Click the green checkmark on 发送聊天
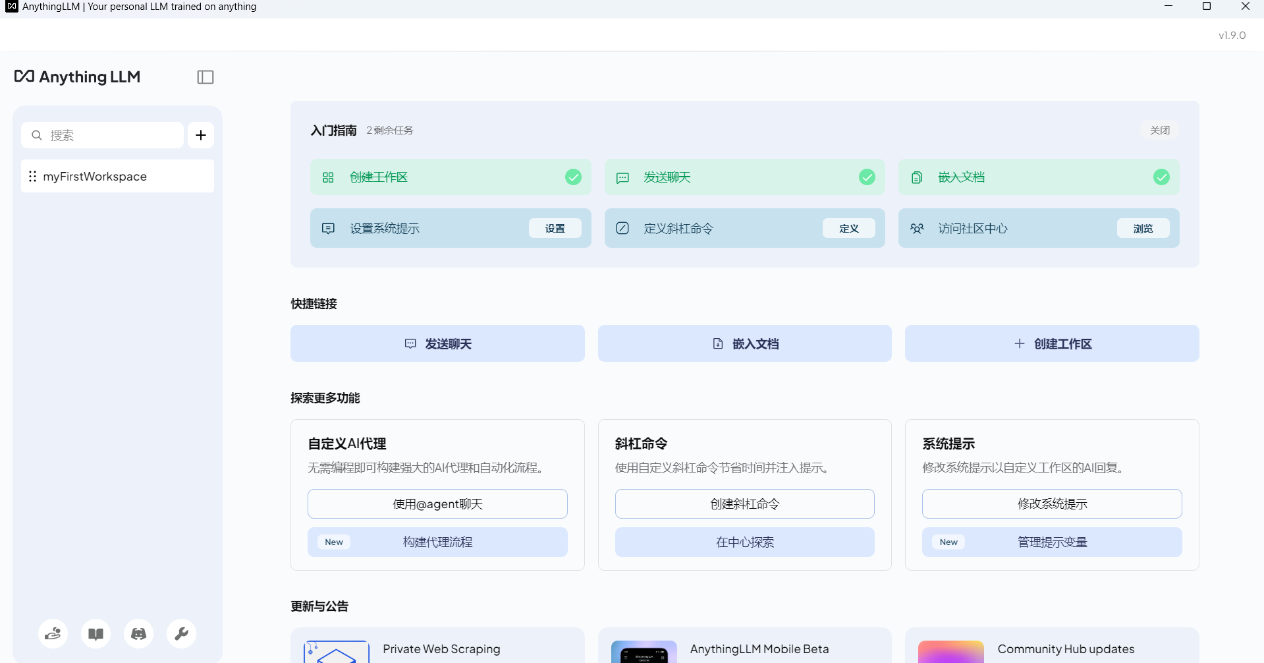 pyautogui.click(x=867, y=177)
